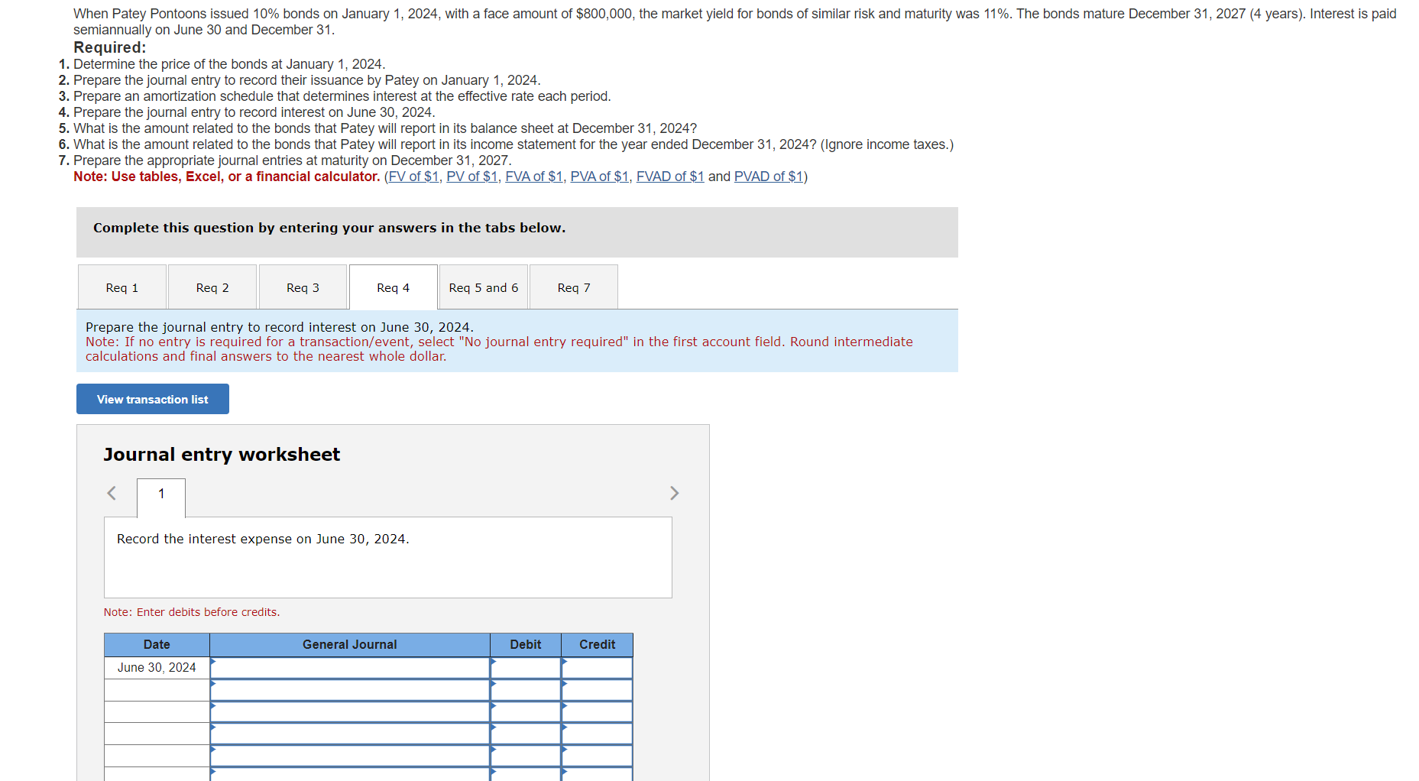The height and width of the screenshot is (781, 1419).
Task: Switch to Req 3 tab
Action: tap(303, 287)
